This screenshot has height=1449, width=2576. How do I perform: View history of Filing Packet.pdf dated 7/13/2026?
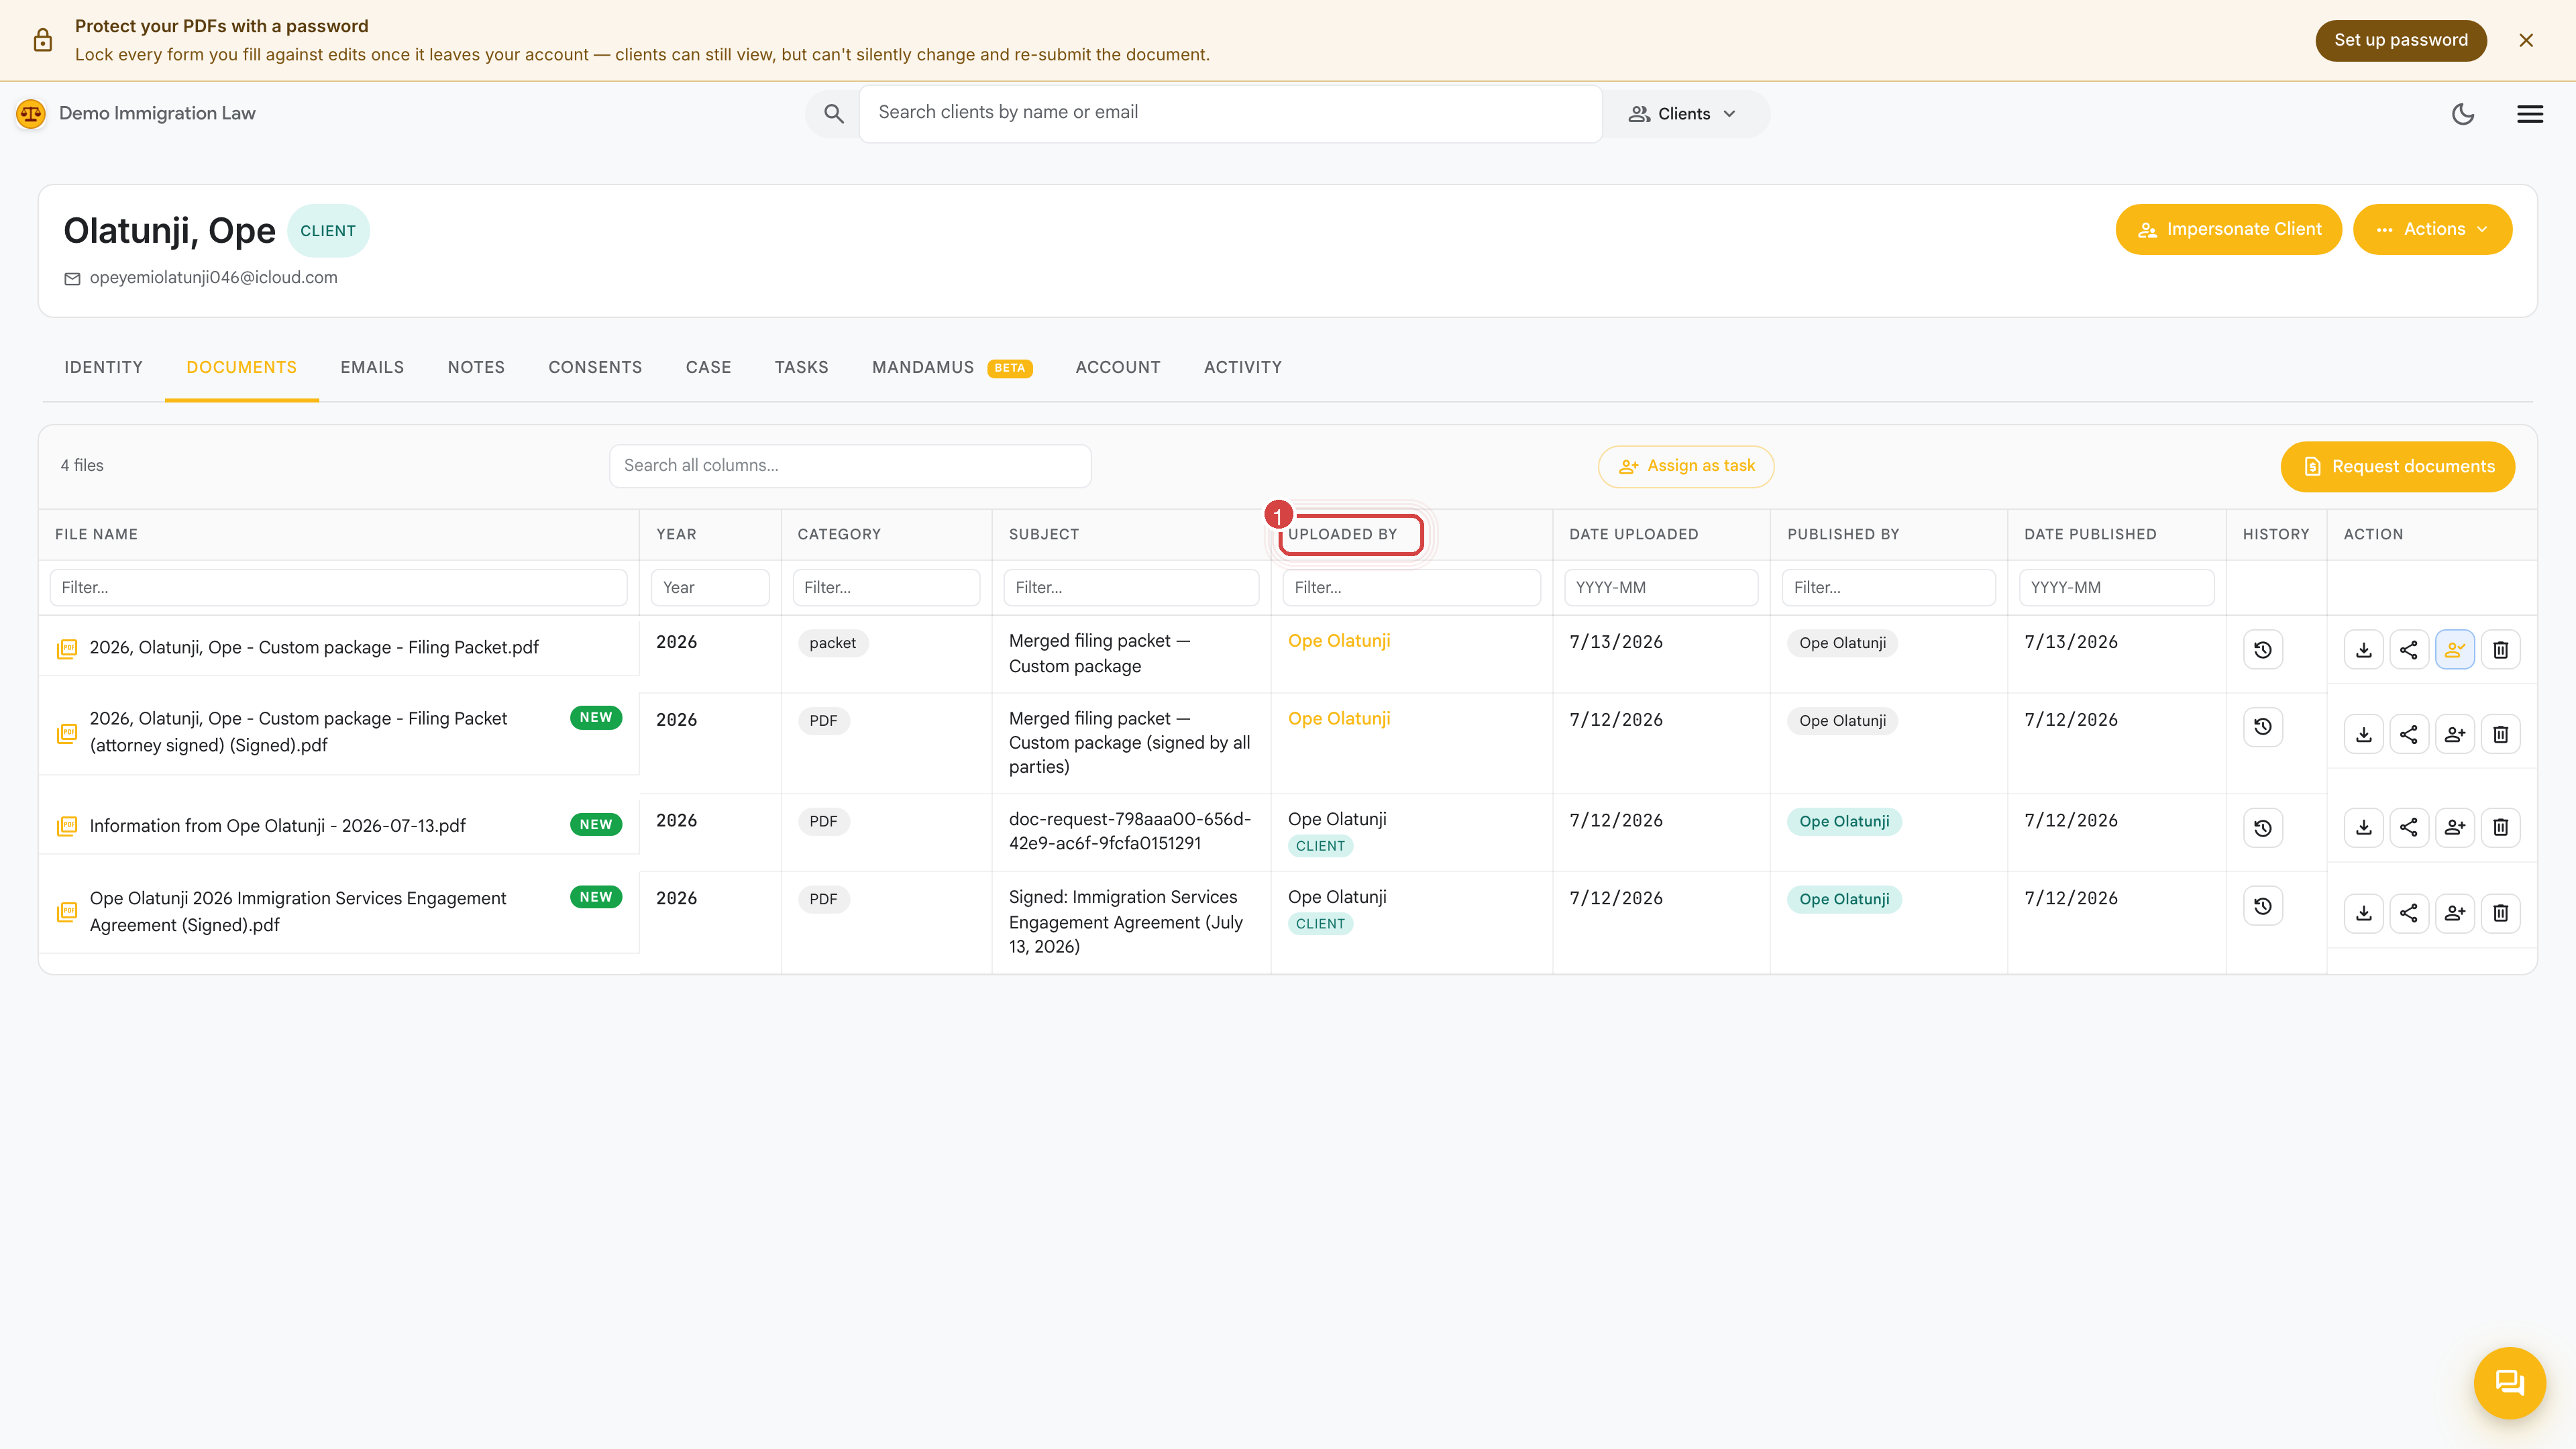(2263, 650)
